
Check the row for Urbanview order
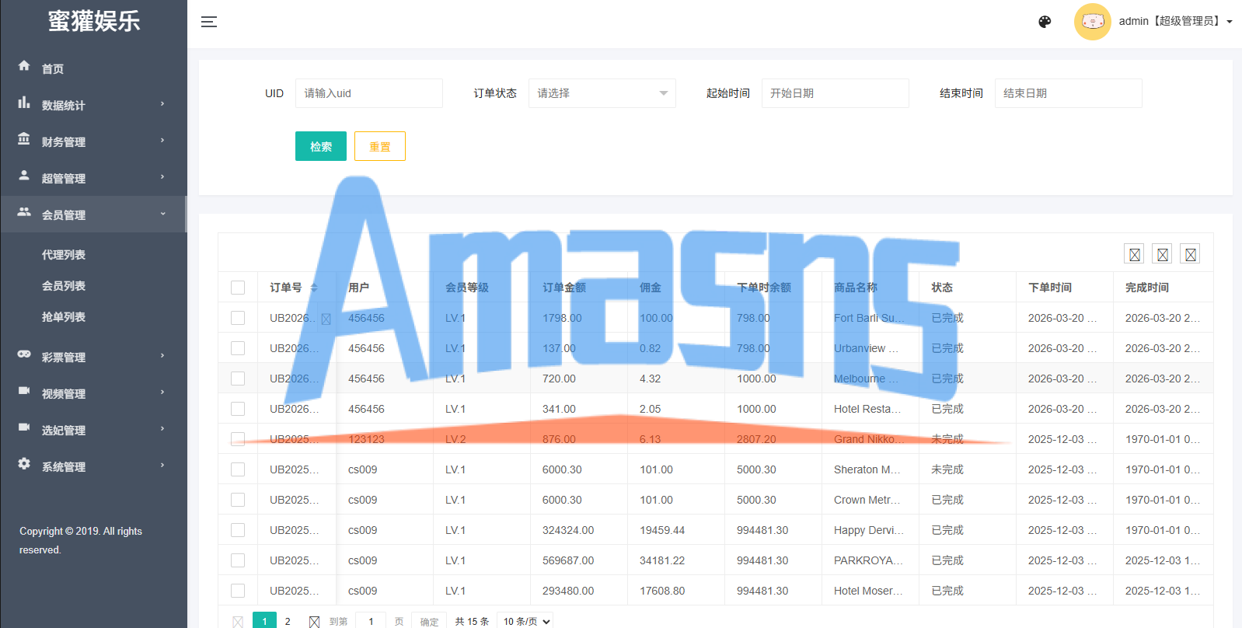238,348
